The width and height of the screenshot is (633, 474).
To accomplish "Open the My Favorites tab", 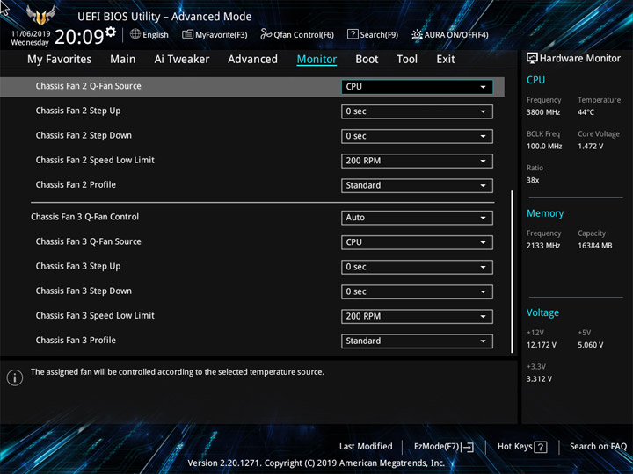I will click(60, 60).
